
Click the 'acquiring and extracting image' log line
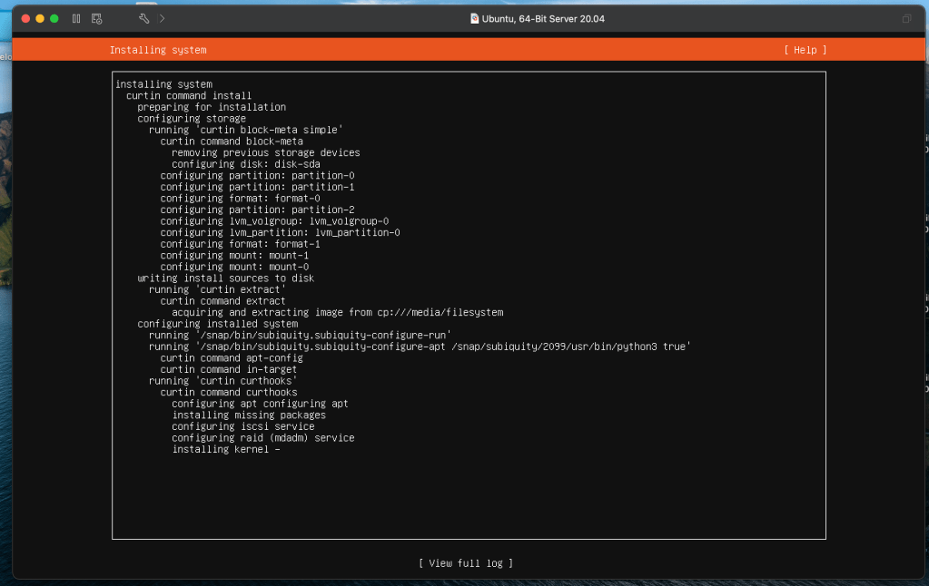[x=337, y=312]
